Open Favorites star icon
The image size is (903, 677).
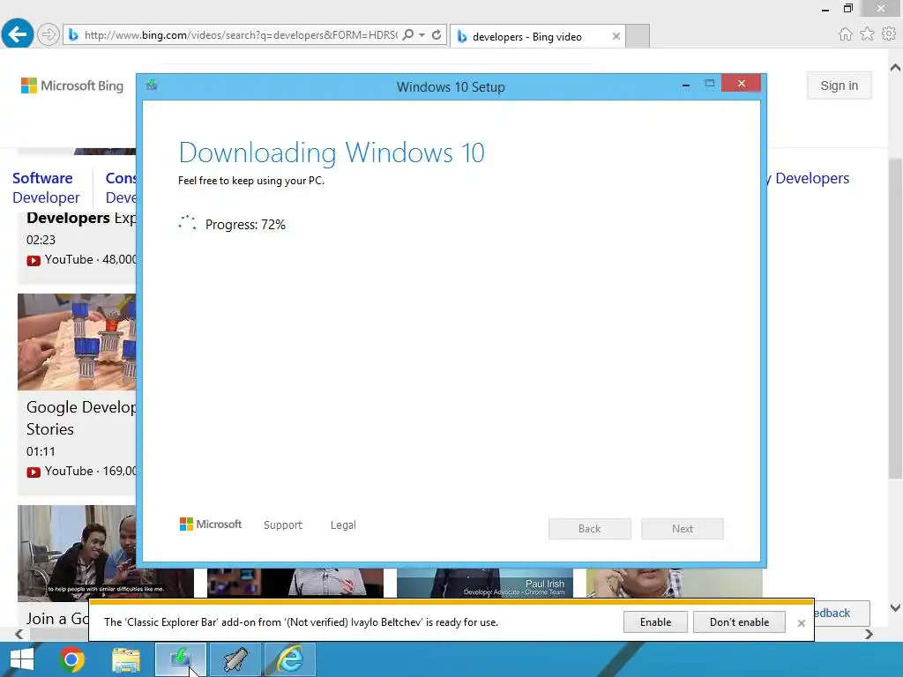click(868, 34)
